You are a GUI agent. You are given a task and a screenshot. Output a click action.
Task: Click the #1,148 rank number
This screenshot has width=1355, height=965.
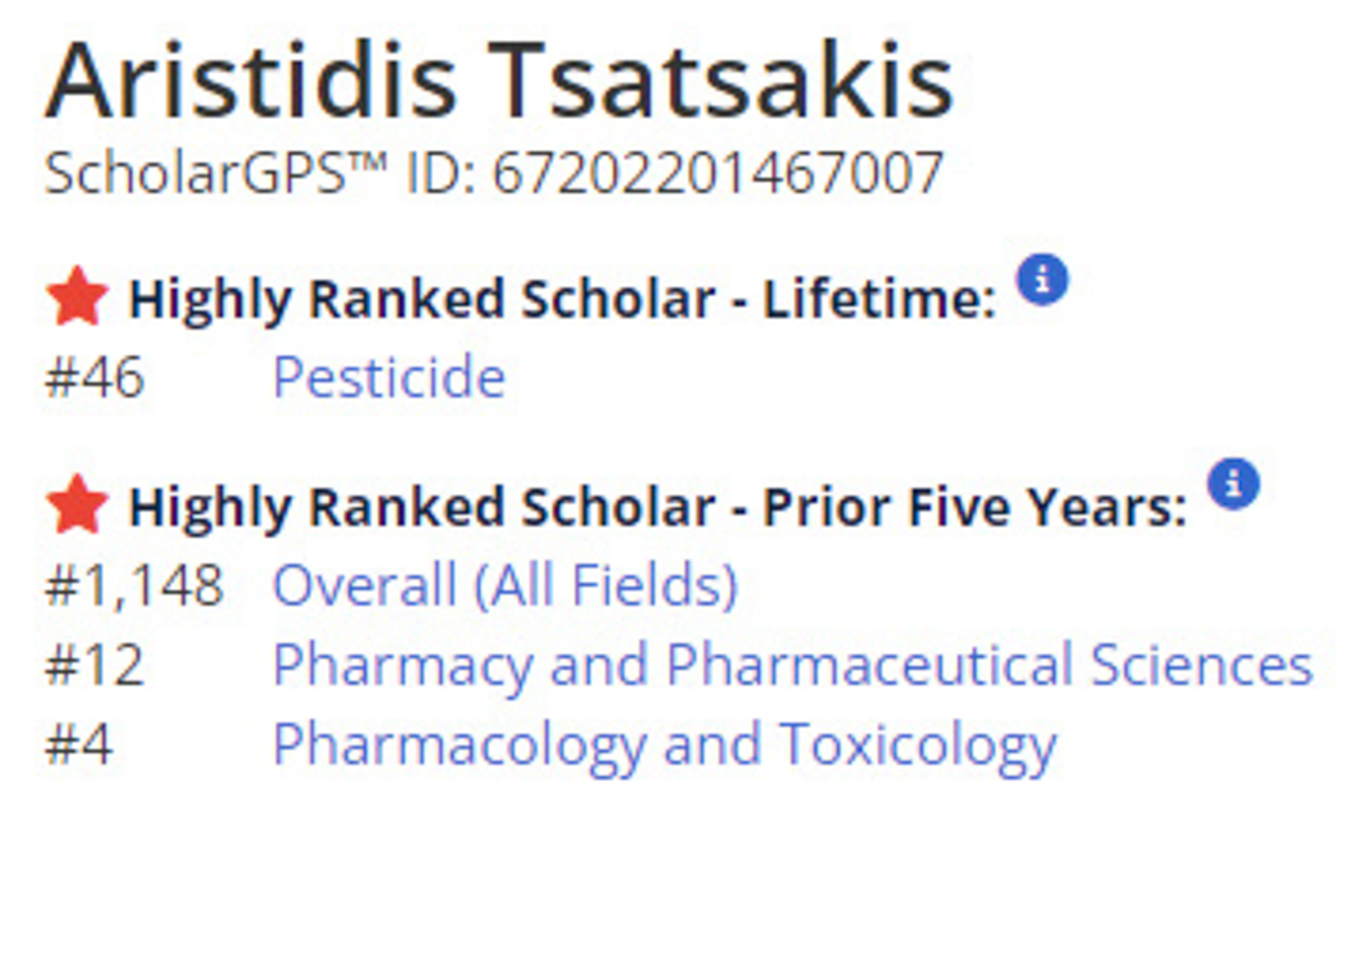134,586
